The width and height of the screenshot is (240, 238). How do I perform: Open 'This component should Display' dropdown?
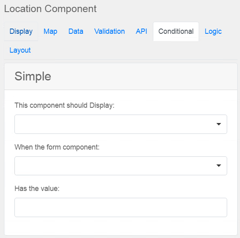(121, 124)
